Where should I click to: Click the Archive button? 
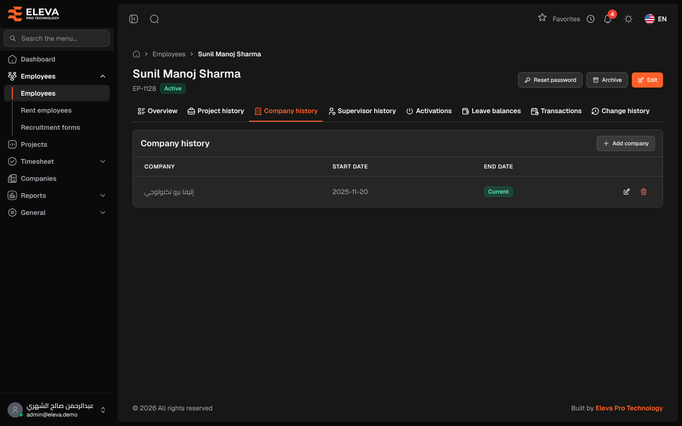click(x=607, y=80)
